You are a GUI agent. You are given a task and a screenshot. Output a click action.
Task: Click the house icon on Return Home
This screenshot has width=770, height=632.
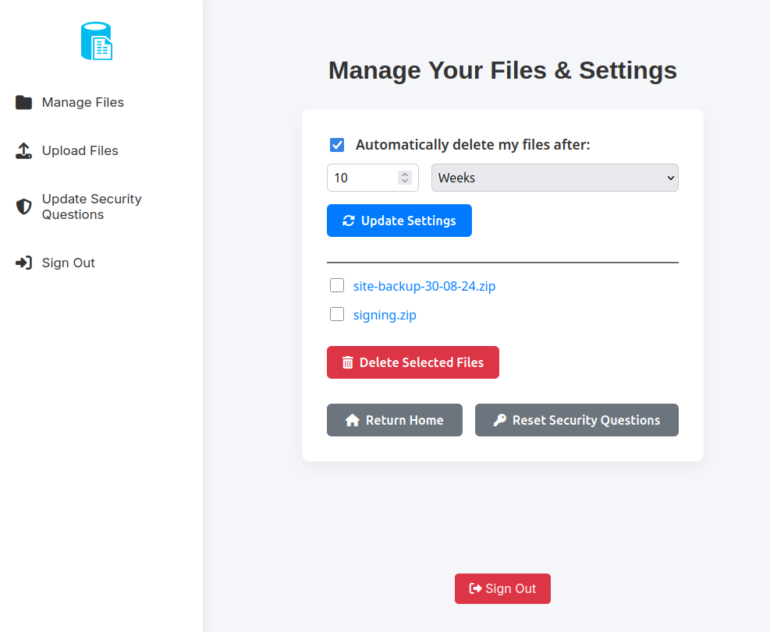coord(352,420)
